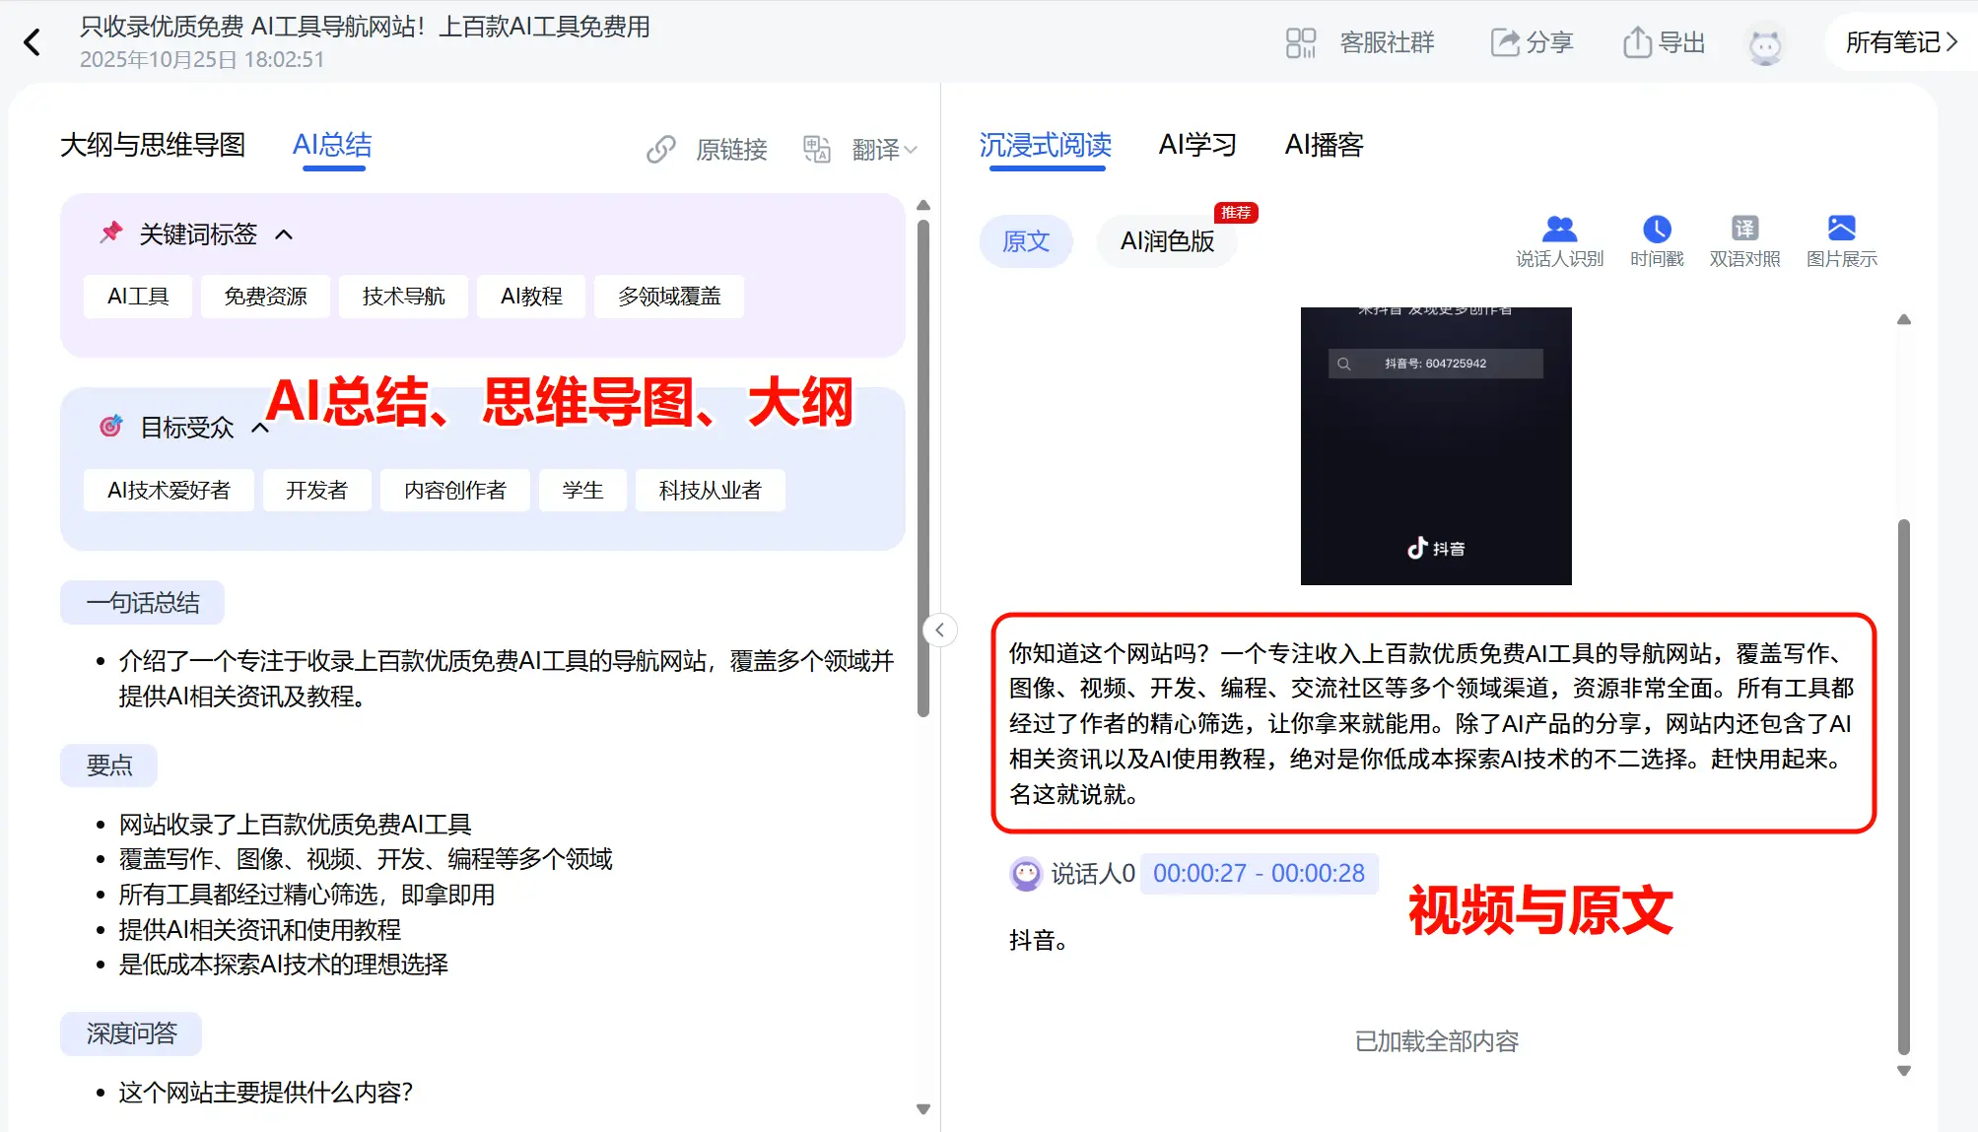The image size is (1978, 1132).
Task: Switch to 大纲与思维导图 tab
Action: (153, 146)
